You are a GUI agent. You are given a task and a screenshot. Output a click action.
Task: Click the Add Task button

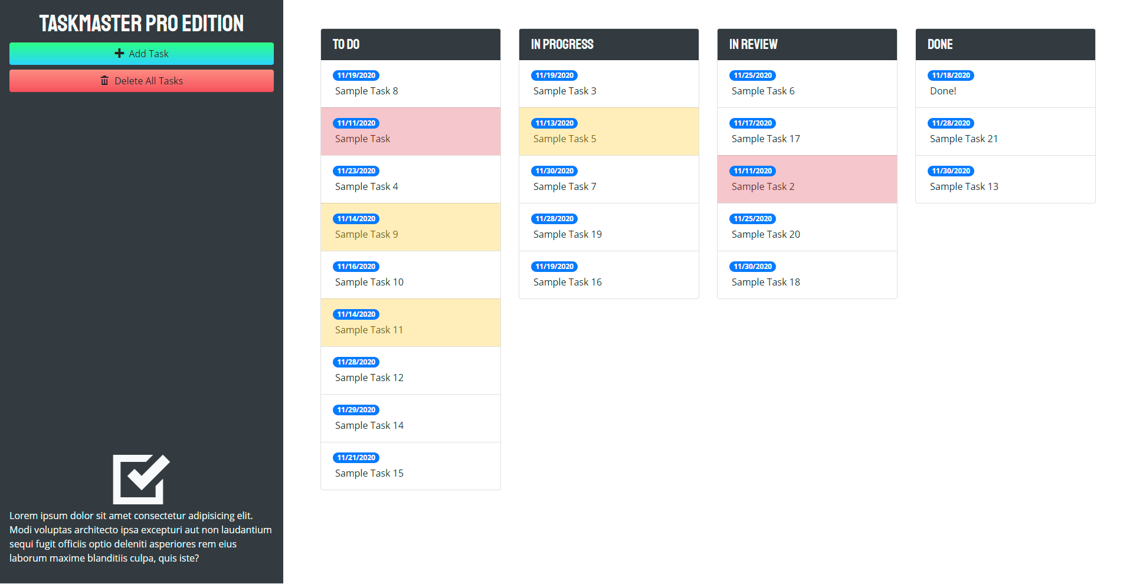(142, 53)
